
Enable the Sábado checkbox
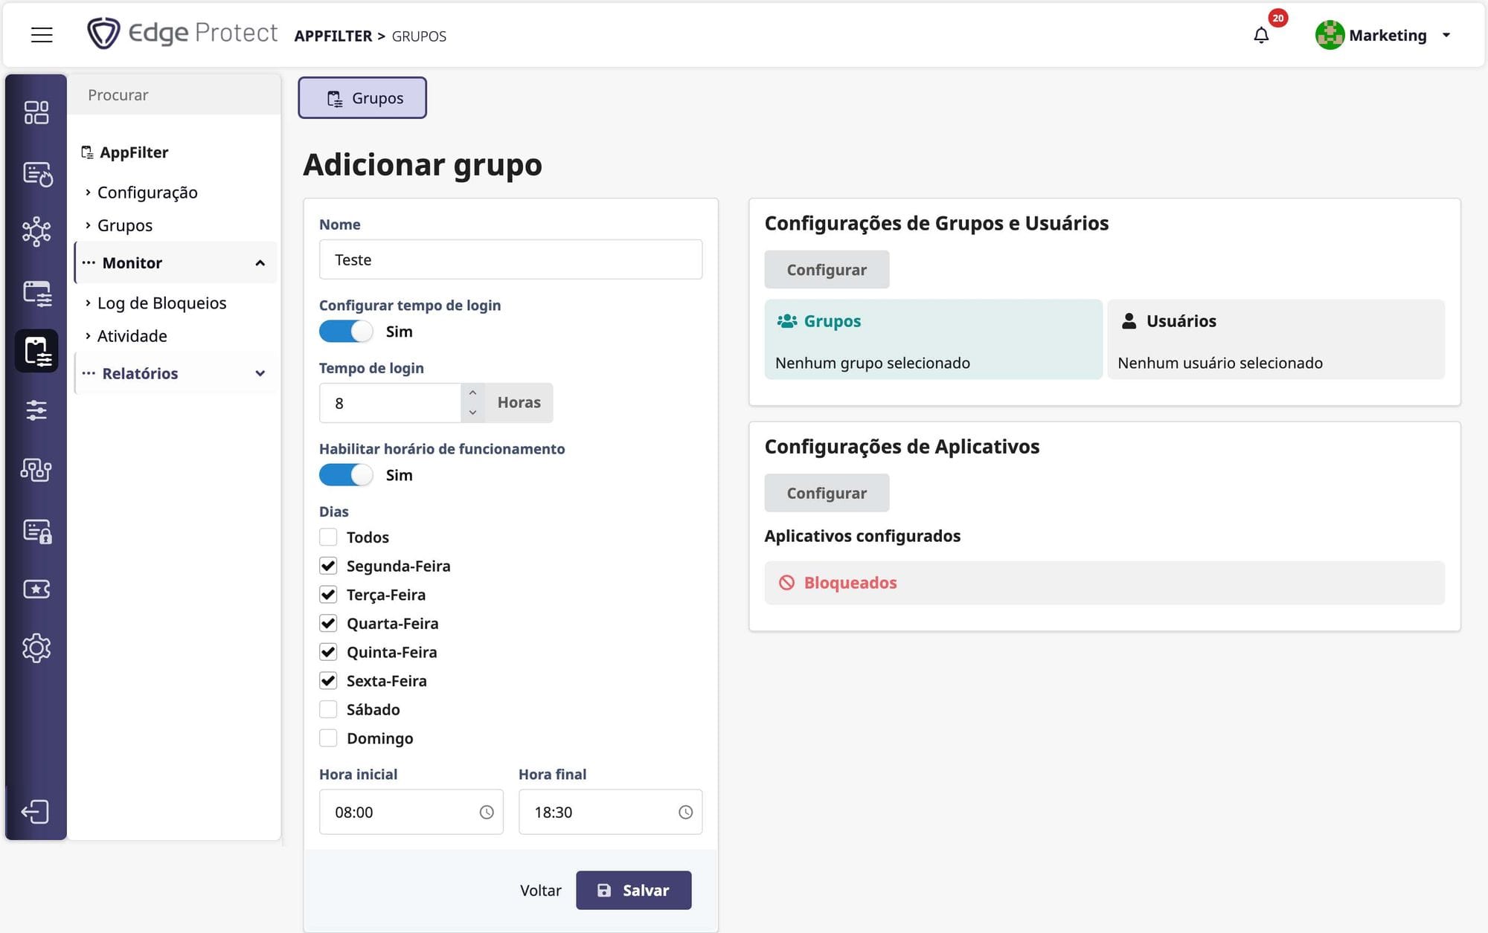328,710
